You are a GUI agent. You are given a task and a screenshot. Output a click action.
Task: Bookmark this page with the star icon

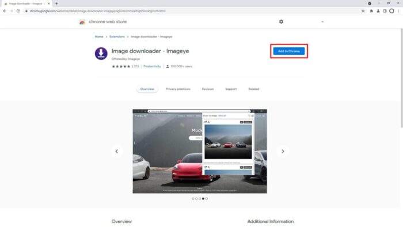click(363, 11)
